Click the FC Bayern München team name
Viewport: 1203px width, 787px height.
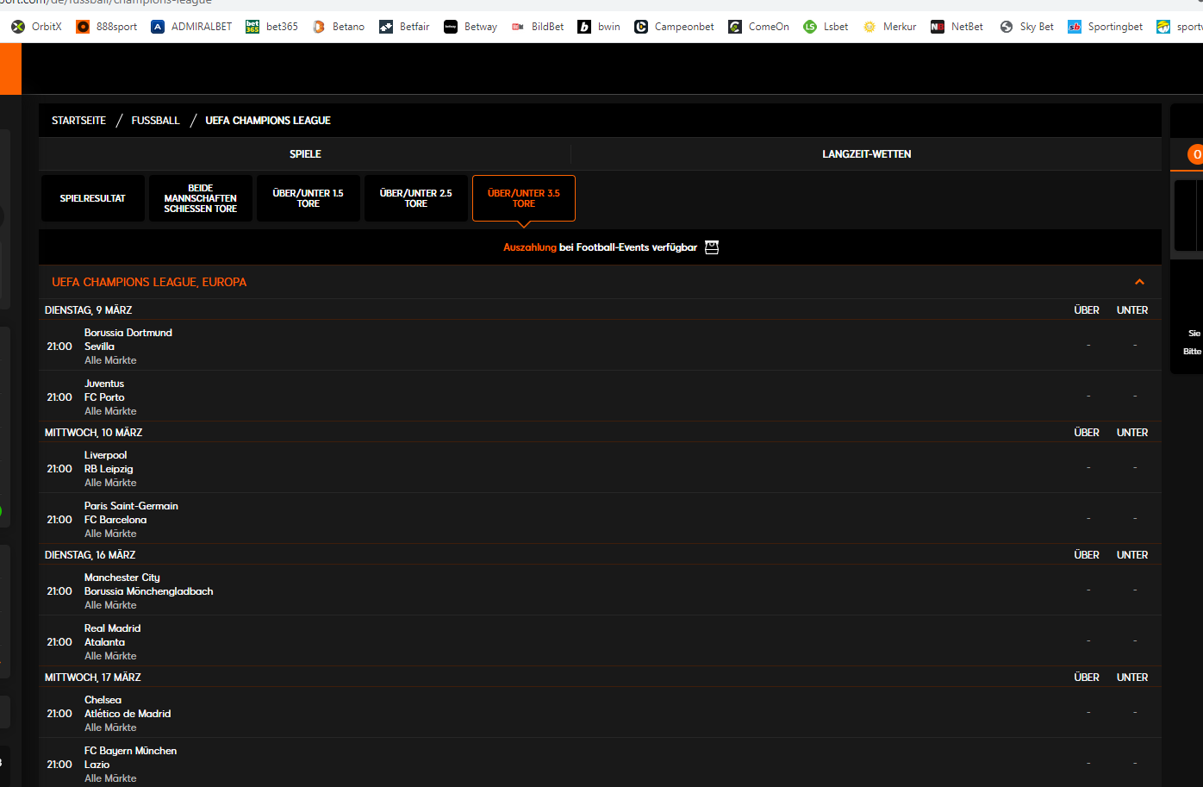click(130, 751)
